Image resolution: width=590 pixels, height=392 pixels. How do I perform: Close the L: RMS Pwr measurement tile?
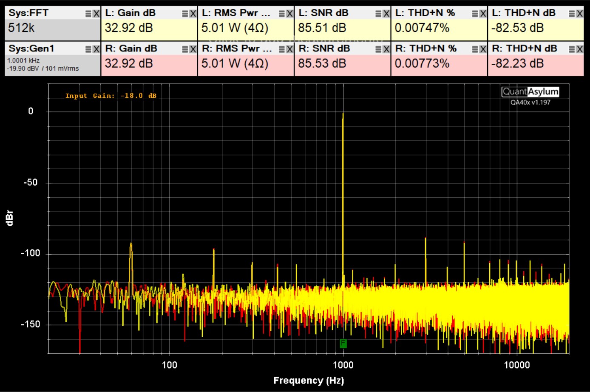(x=289, y=14)
